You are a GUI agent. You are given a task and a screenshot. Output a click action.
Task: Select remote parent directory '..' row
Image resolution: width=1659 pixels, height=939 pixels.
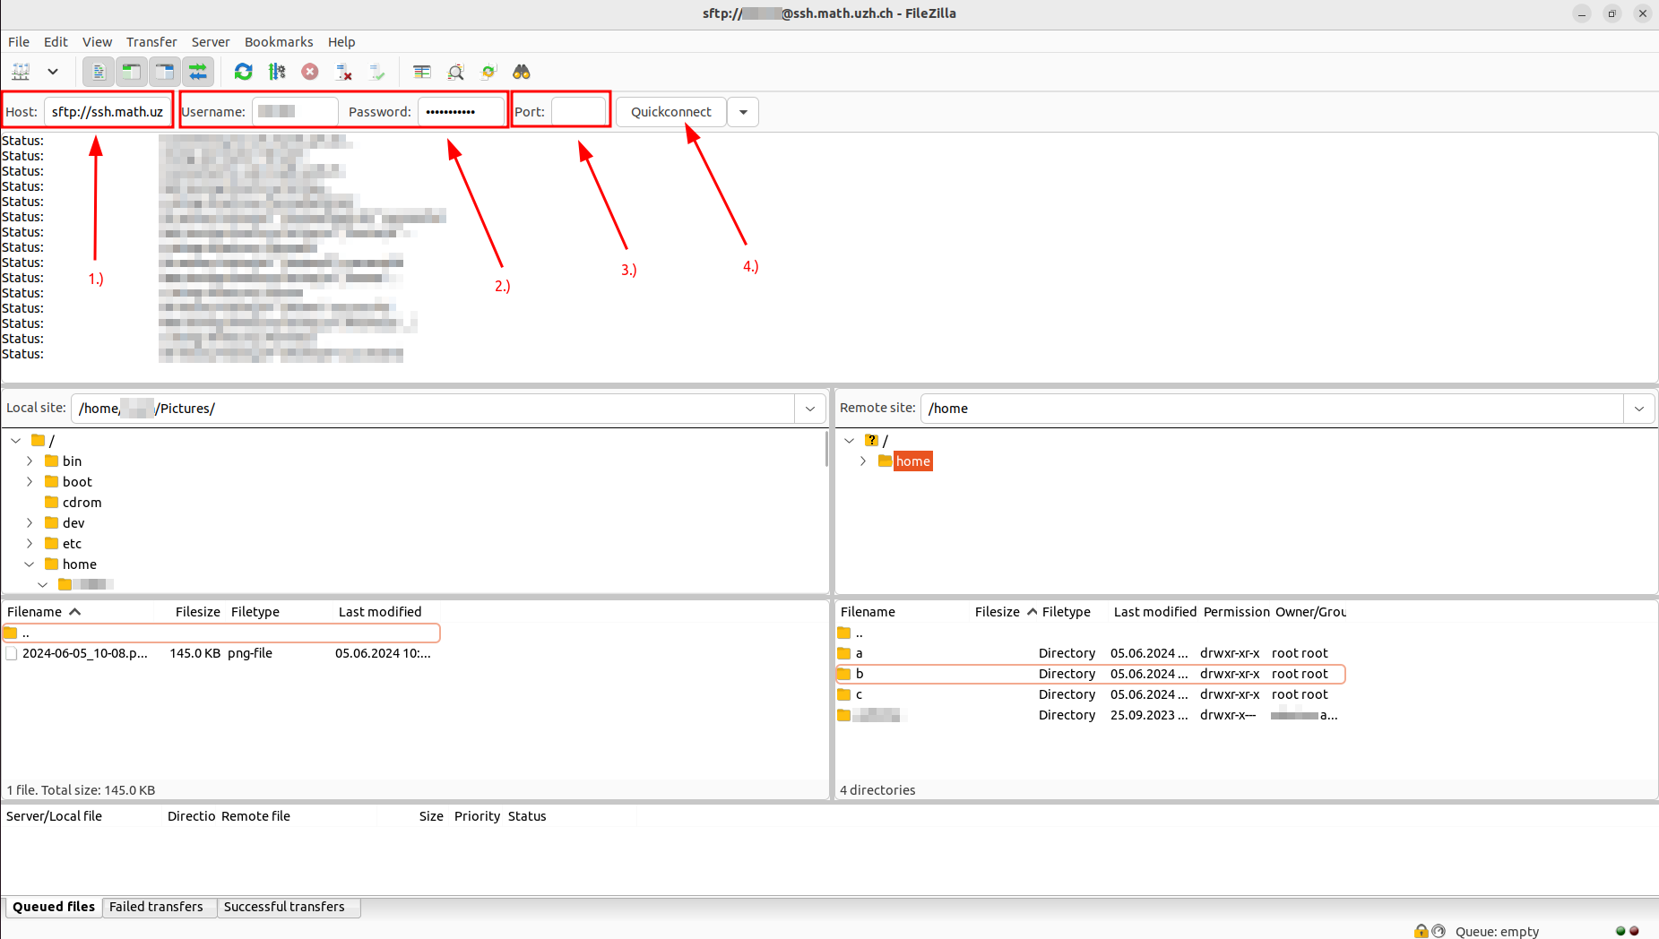click(x=1091, y=633)
